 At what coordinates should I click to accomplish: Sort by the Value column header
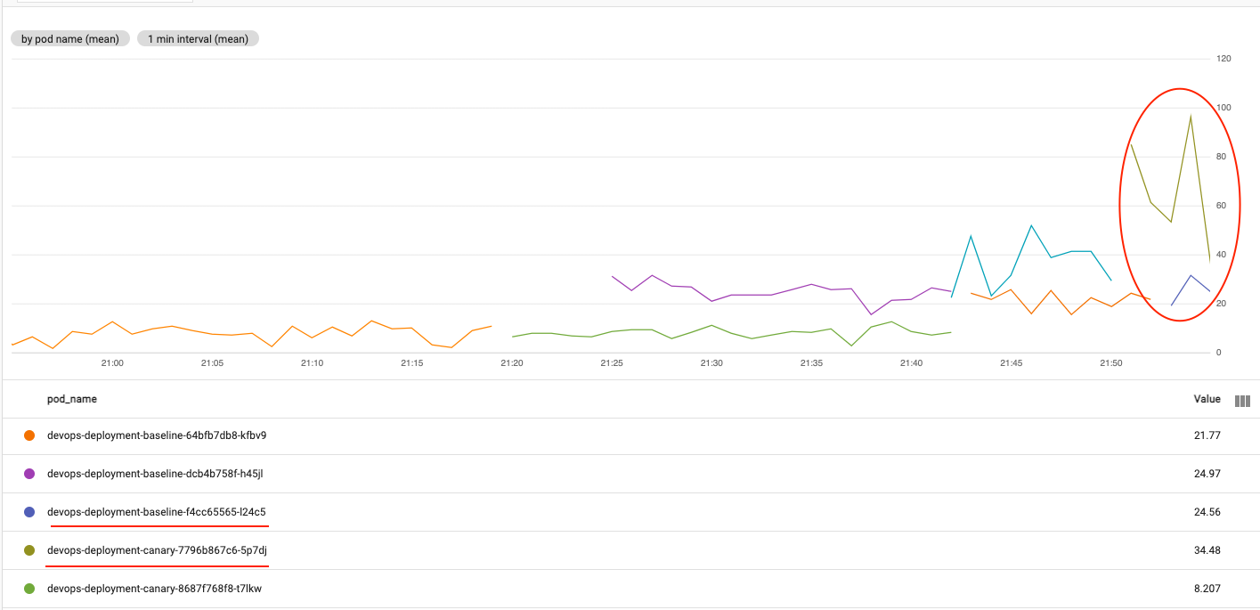pos(1207,399)
